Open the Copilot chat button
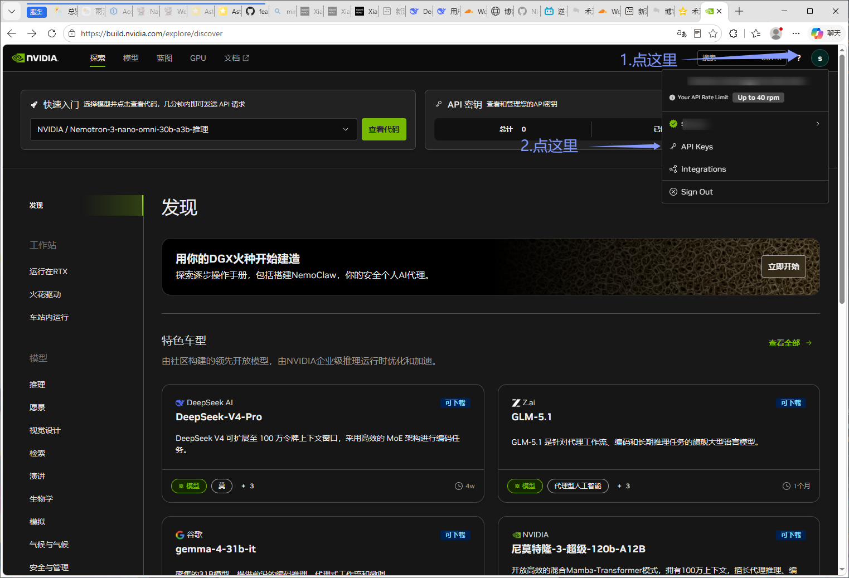This screenshot has height=578, width=849. (826, 33)
